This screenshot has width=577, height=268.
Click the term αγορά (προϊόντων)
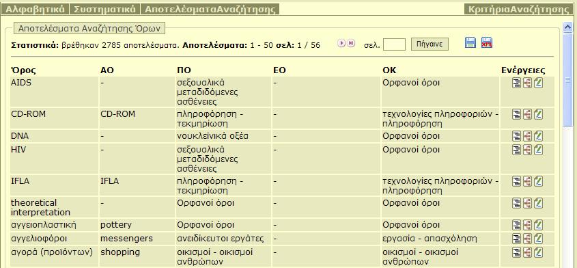[51, 252]
